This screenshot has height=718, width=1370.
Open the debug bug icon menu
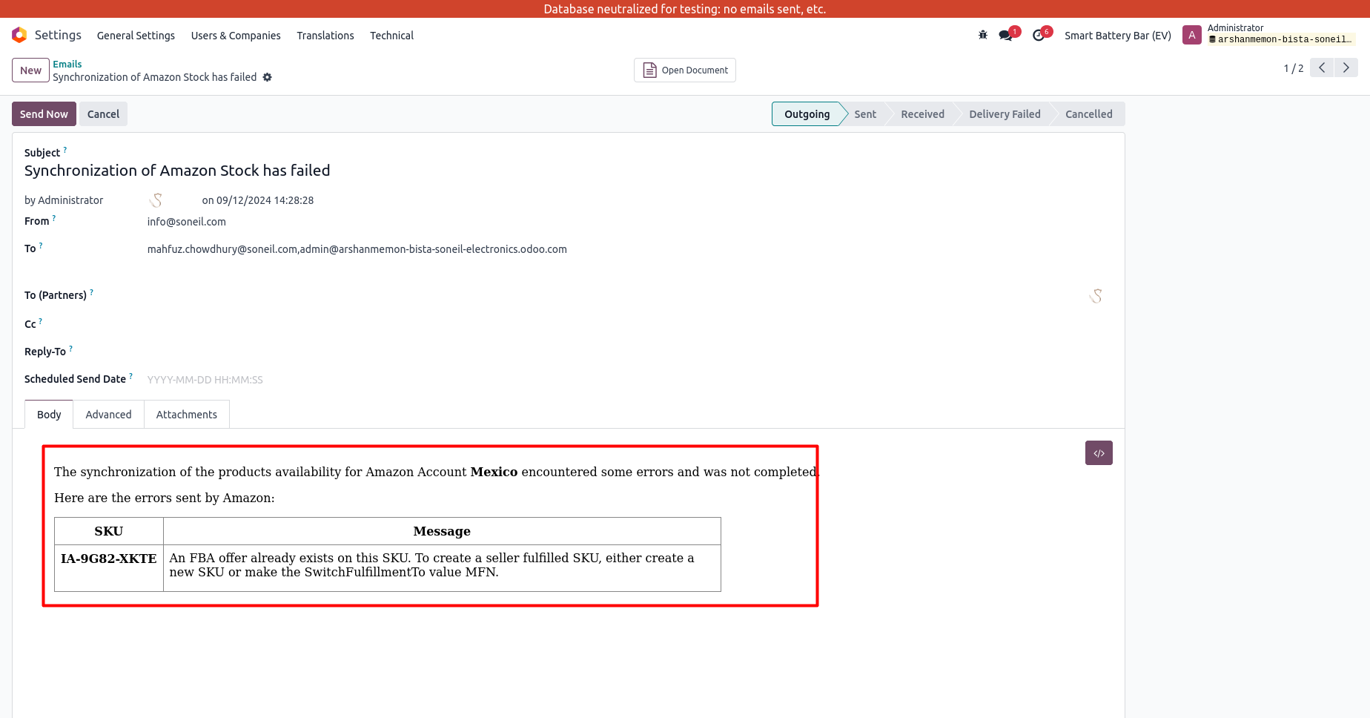983,35
